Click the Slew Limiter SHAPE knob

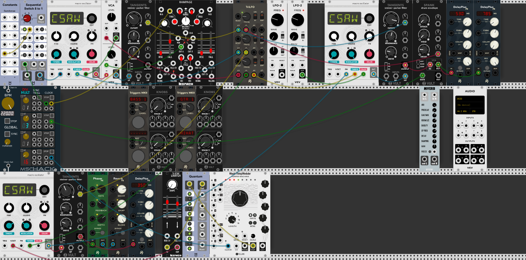pos(172,184)
